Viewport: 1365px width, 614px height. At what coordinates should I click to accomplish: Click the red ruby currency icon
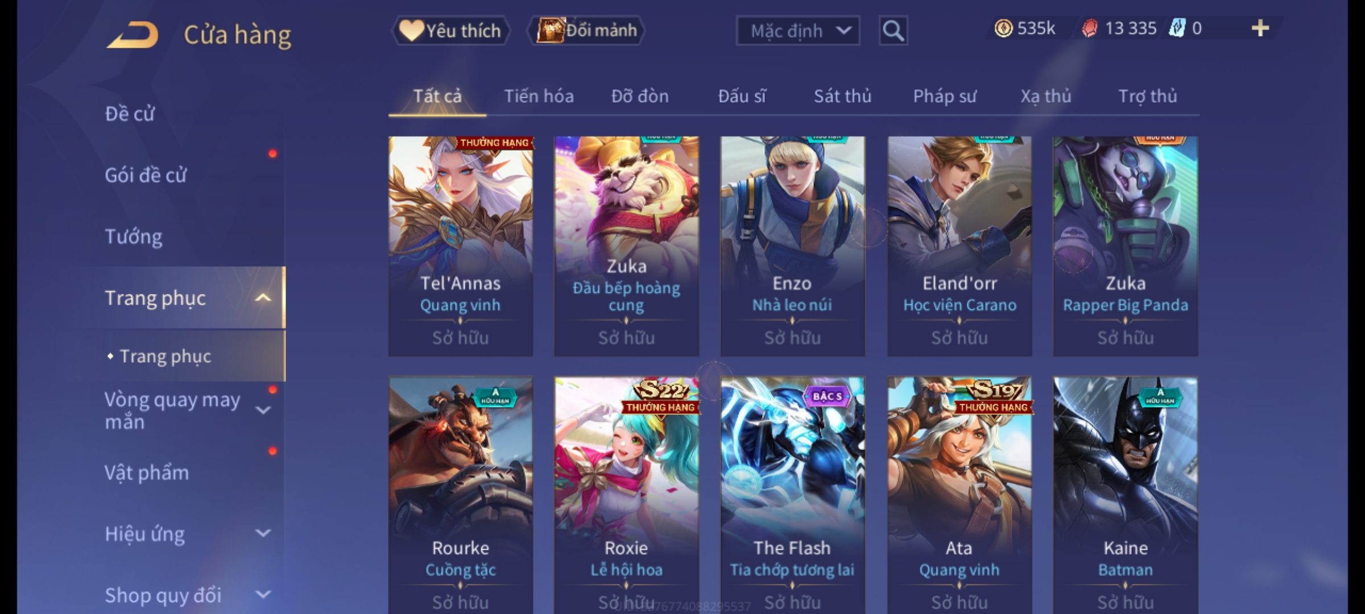pyautogui.click(x=1090, y=28)
